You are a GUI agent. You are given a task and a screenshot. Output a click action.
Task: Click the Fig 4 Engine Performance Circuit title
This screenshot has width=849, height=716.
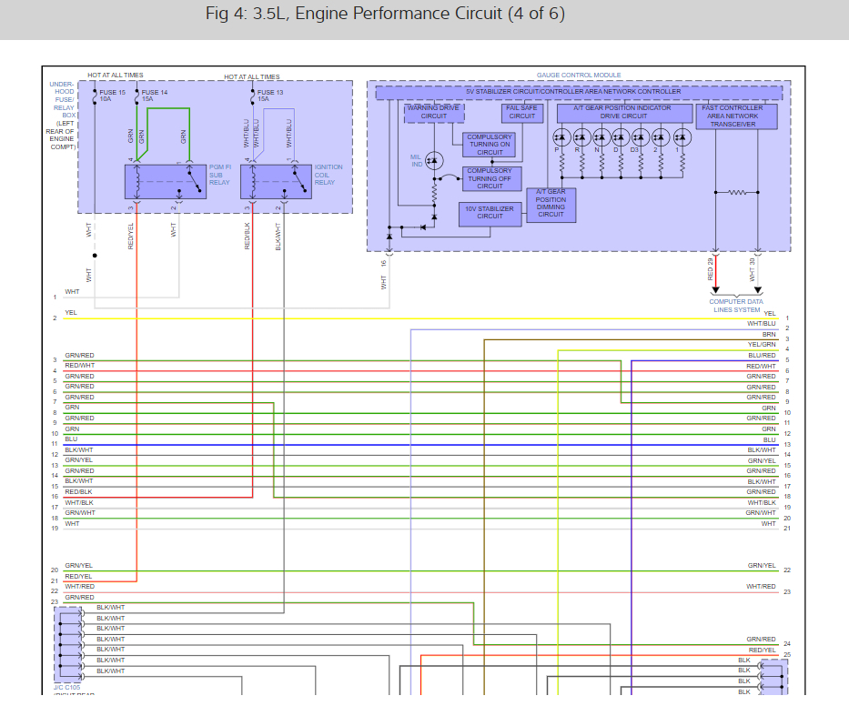[x=385, y=15]
